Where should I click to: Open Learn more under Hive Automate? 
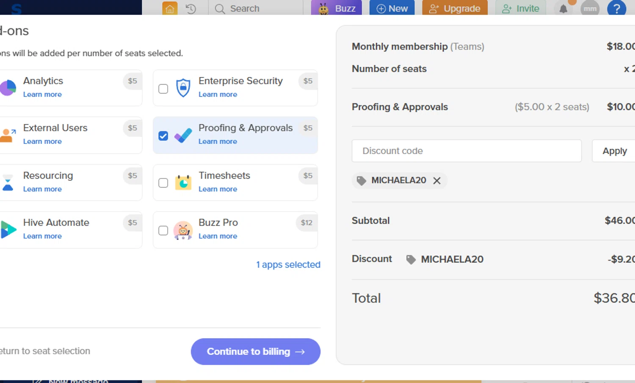(x=42, y=236)
